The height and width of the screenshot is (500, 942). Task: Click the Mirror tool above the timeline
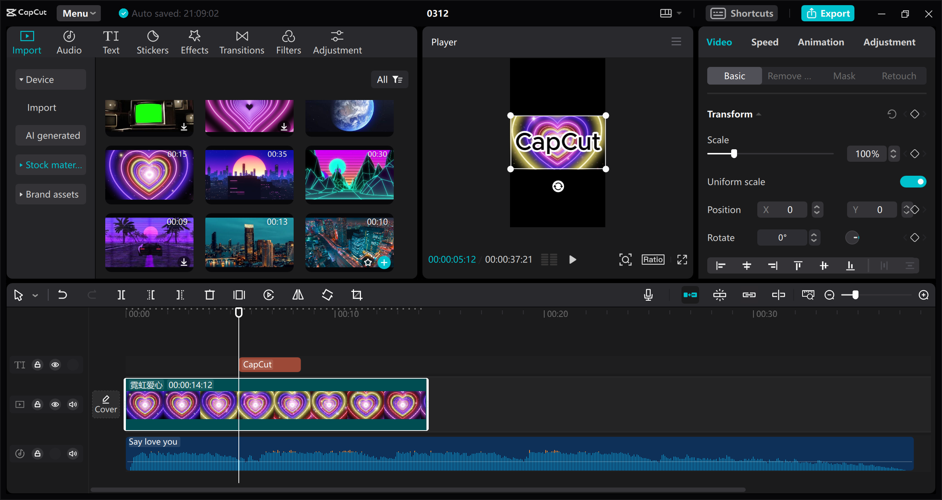pyautogui.click(x=297, y=294)
